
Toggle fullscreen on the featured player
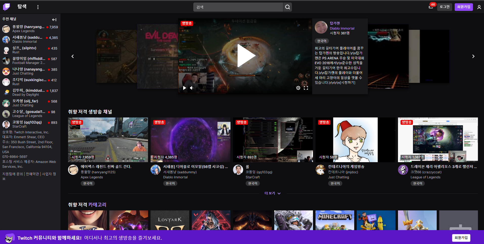pos(306,88)
